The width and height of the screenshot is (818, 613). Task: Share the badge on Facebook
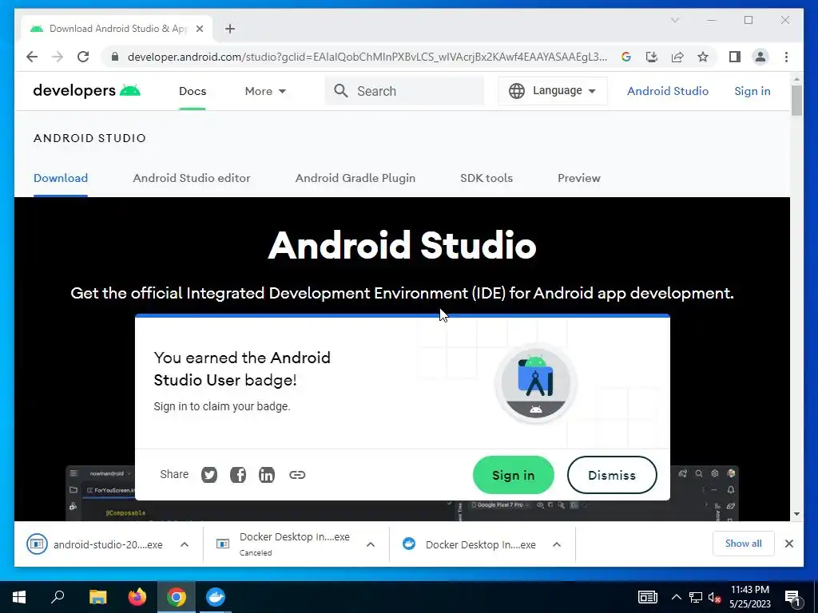238,475
